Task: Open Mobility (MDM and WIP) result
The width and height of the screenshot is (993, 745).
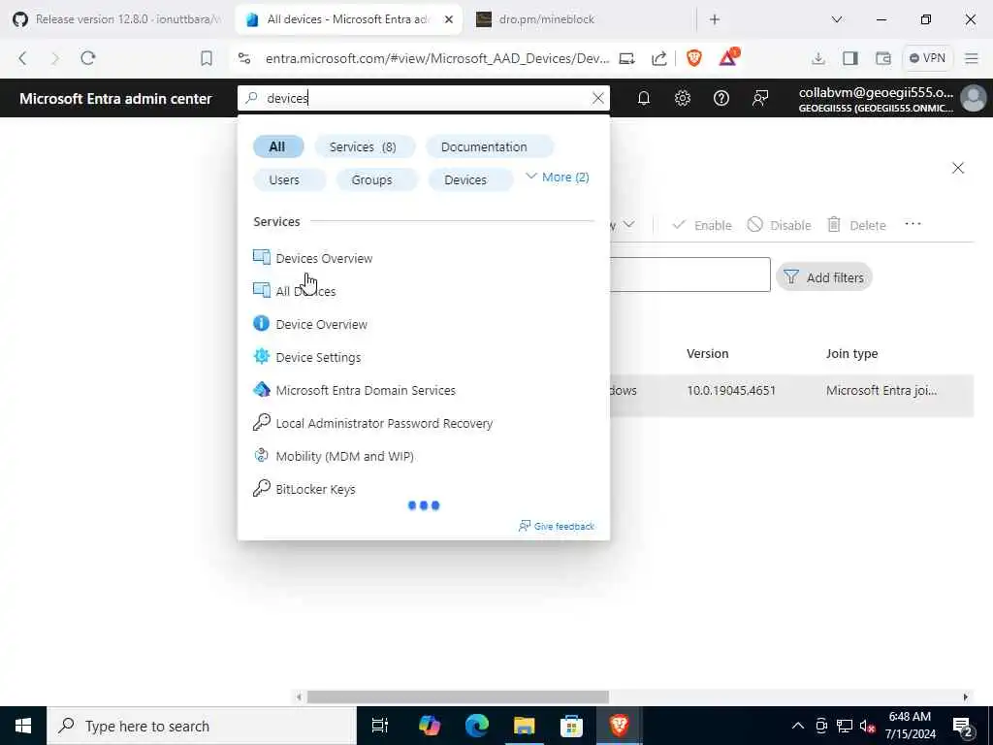Action: click(334, 456)
